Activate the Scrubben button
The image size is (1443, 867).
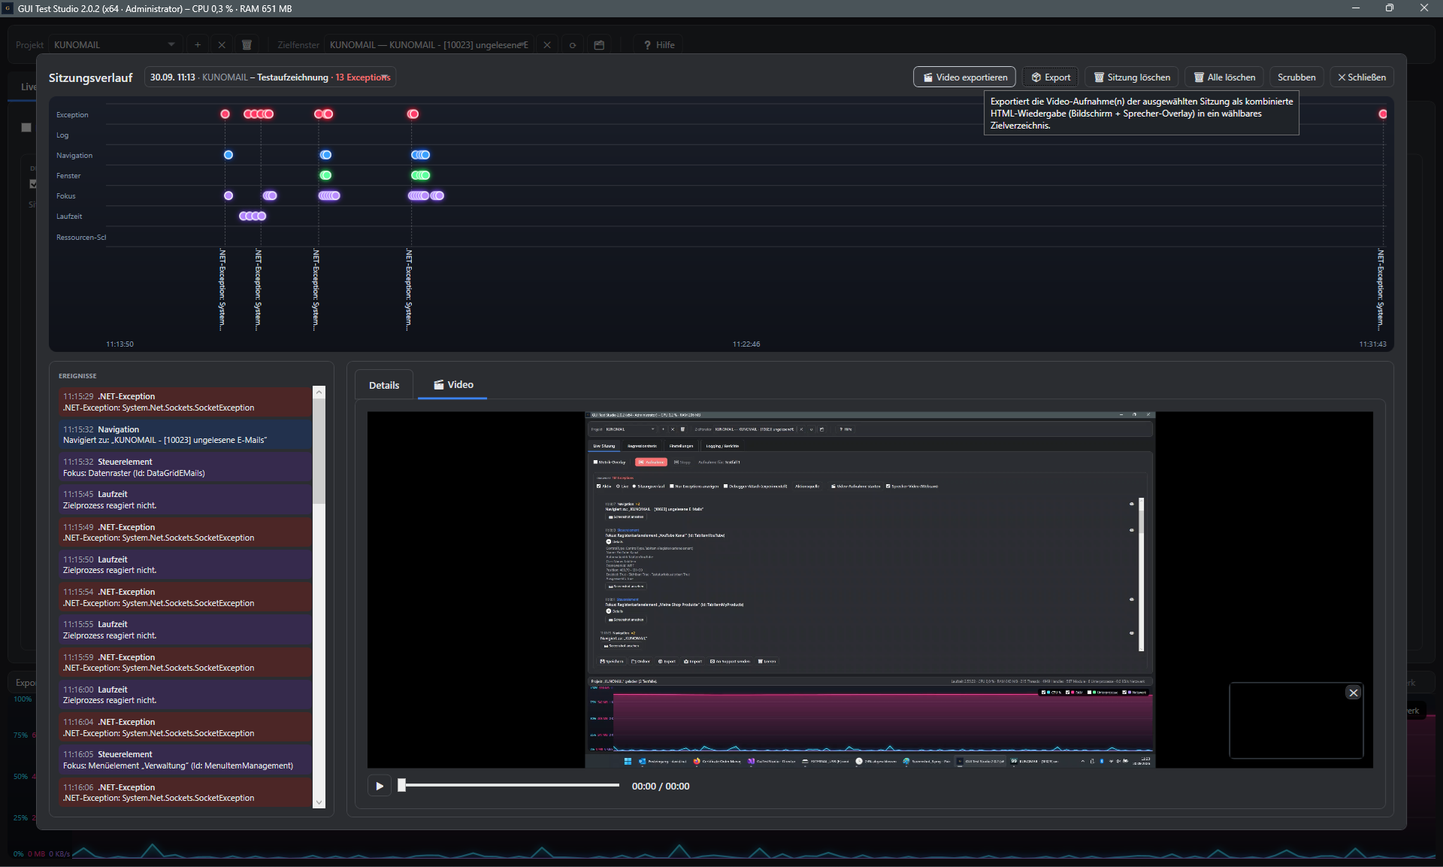point(1296,77)
